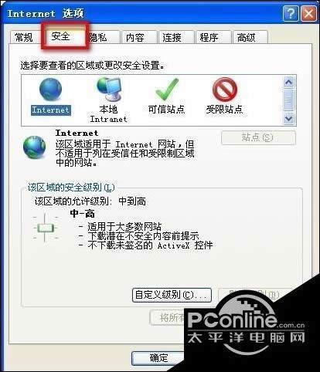Click the zone list scrollbar thumb
The image size is (320, 372).
pyautogui.click(x=288, y=100)
